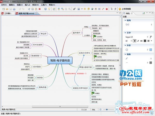Open the topic shape dropdown
The width and height of the screenshot is (155, 116).
148,50
